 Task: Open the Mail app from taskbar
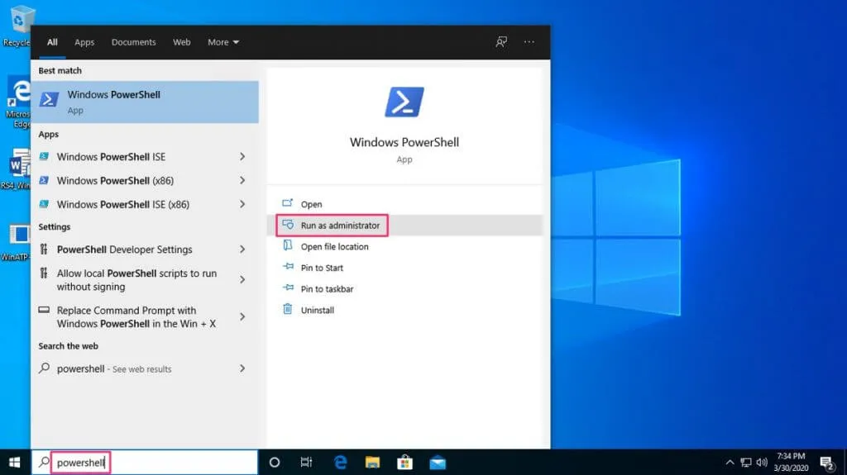pyautogui.click(x=438, y=463)
